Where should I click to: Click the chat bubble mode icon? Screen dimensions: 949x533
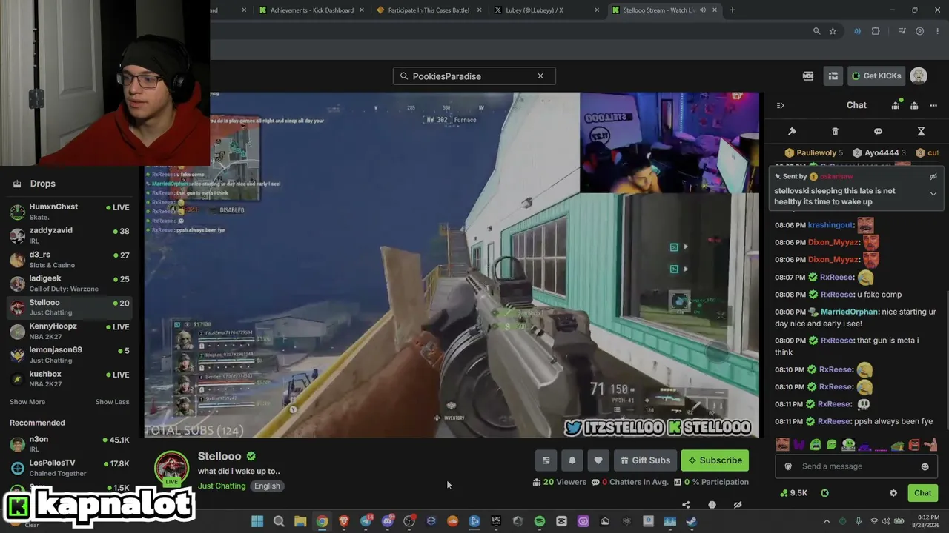[878, 131]
